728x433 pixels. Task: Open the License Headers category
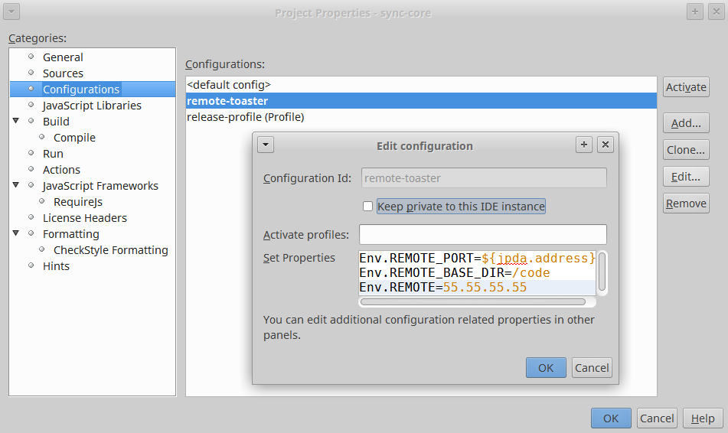84,218
